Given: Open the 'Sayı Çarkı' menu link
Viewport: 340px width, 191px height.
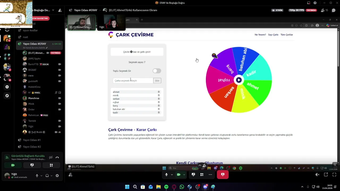Looking at the screenshot, I should coord(273,35).
